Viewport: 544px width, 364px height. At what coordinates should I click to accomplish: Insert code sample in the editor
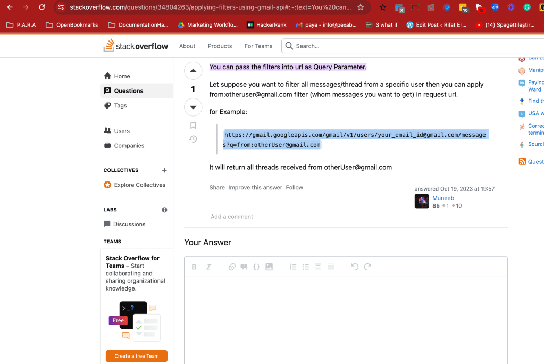coord(256,267)
